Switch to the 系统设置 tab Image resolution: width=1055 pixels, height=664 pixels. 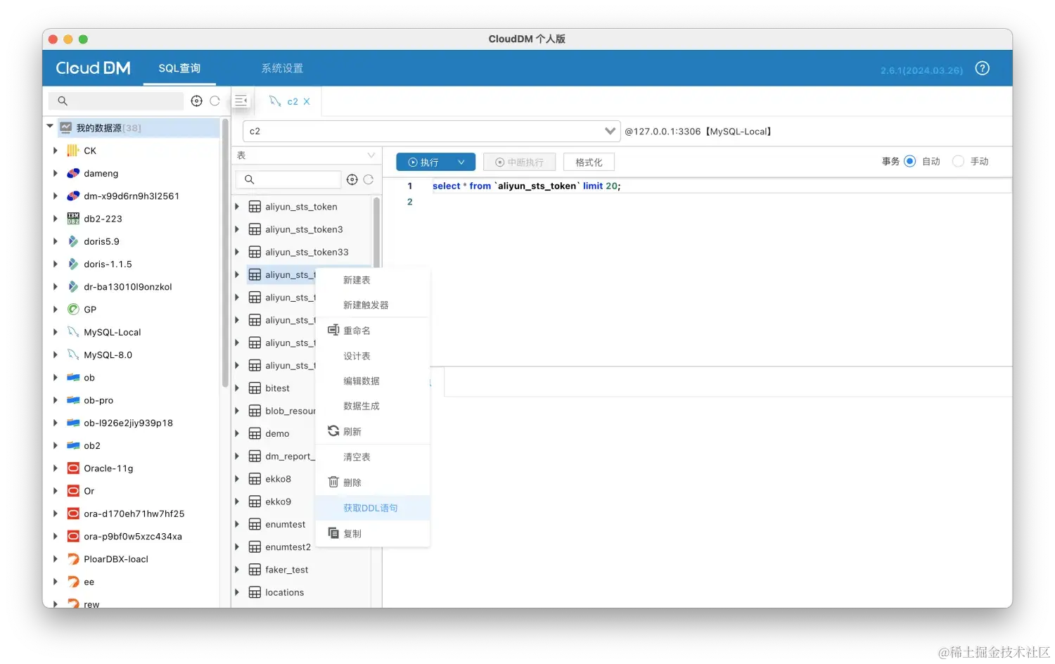point(282,68)
